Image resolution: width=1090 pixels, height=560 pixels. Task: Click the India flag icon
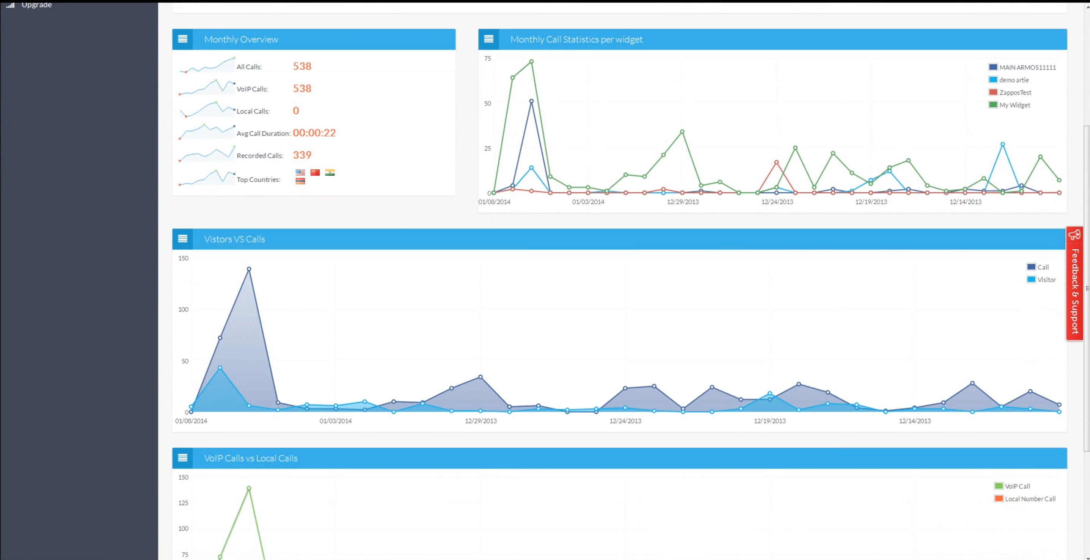[x=330, y=172]
